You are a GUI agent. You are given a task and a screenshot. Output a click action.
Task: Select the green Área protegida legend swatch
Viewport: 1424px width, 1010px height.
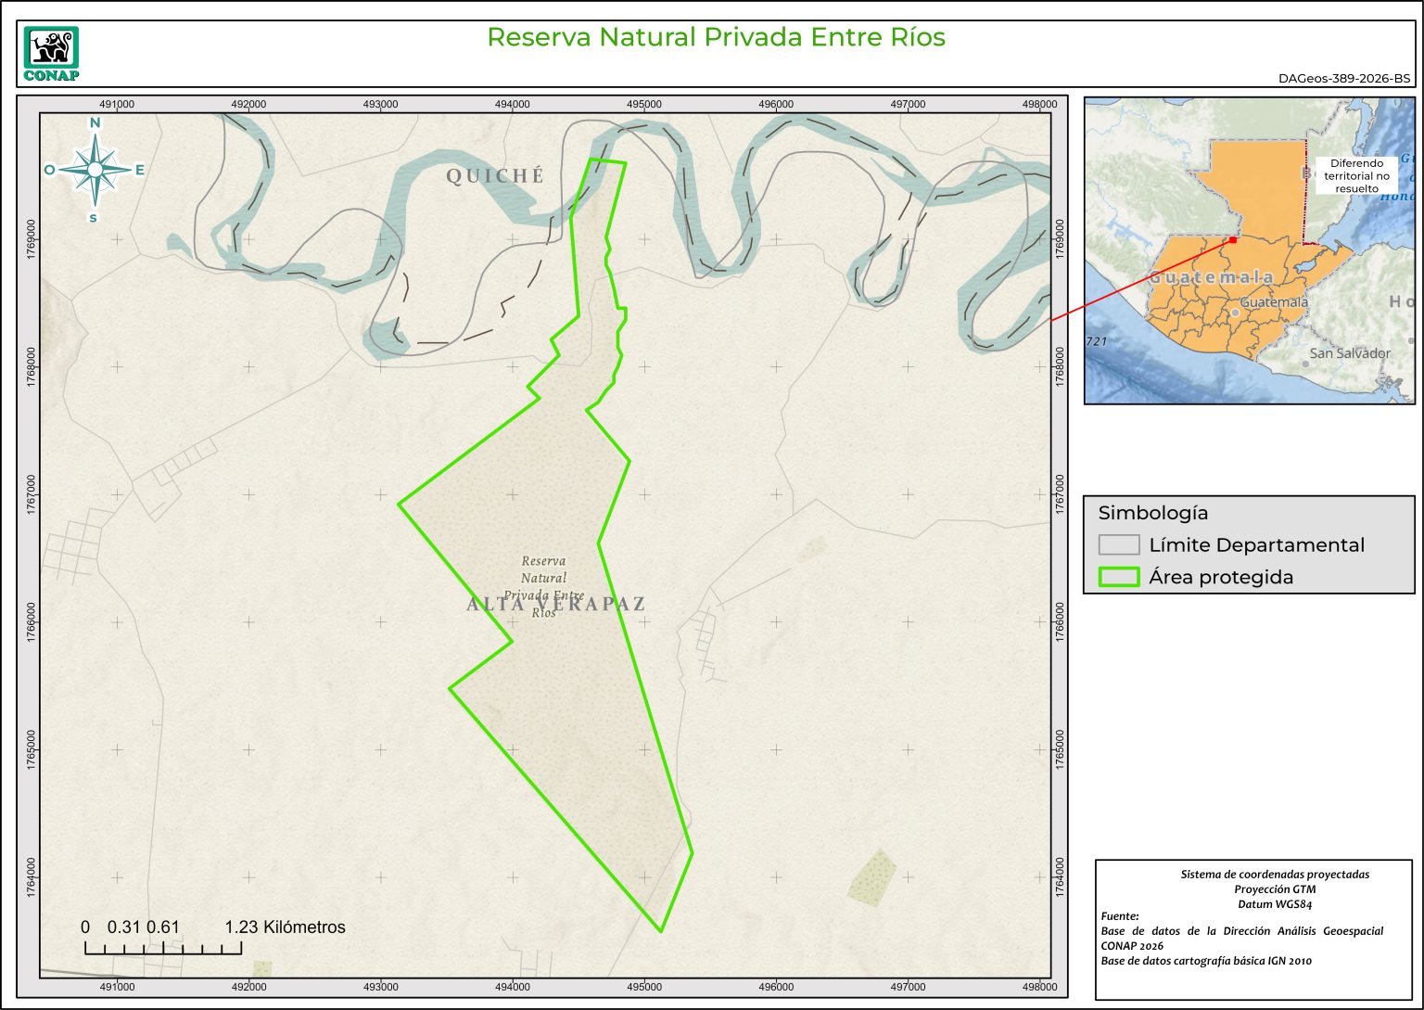1118,577
